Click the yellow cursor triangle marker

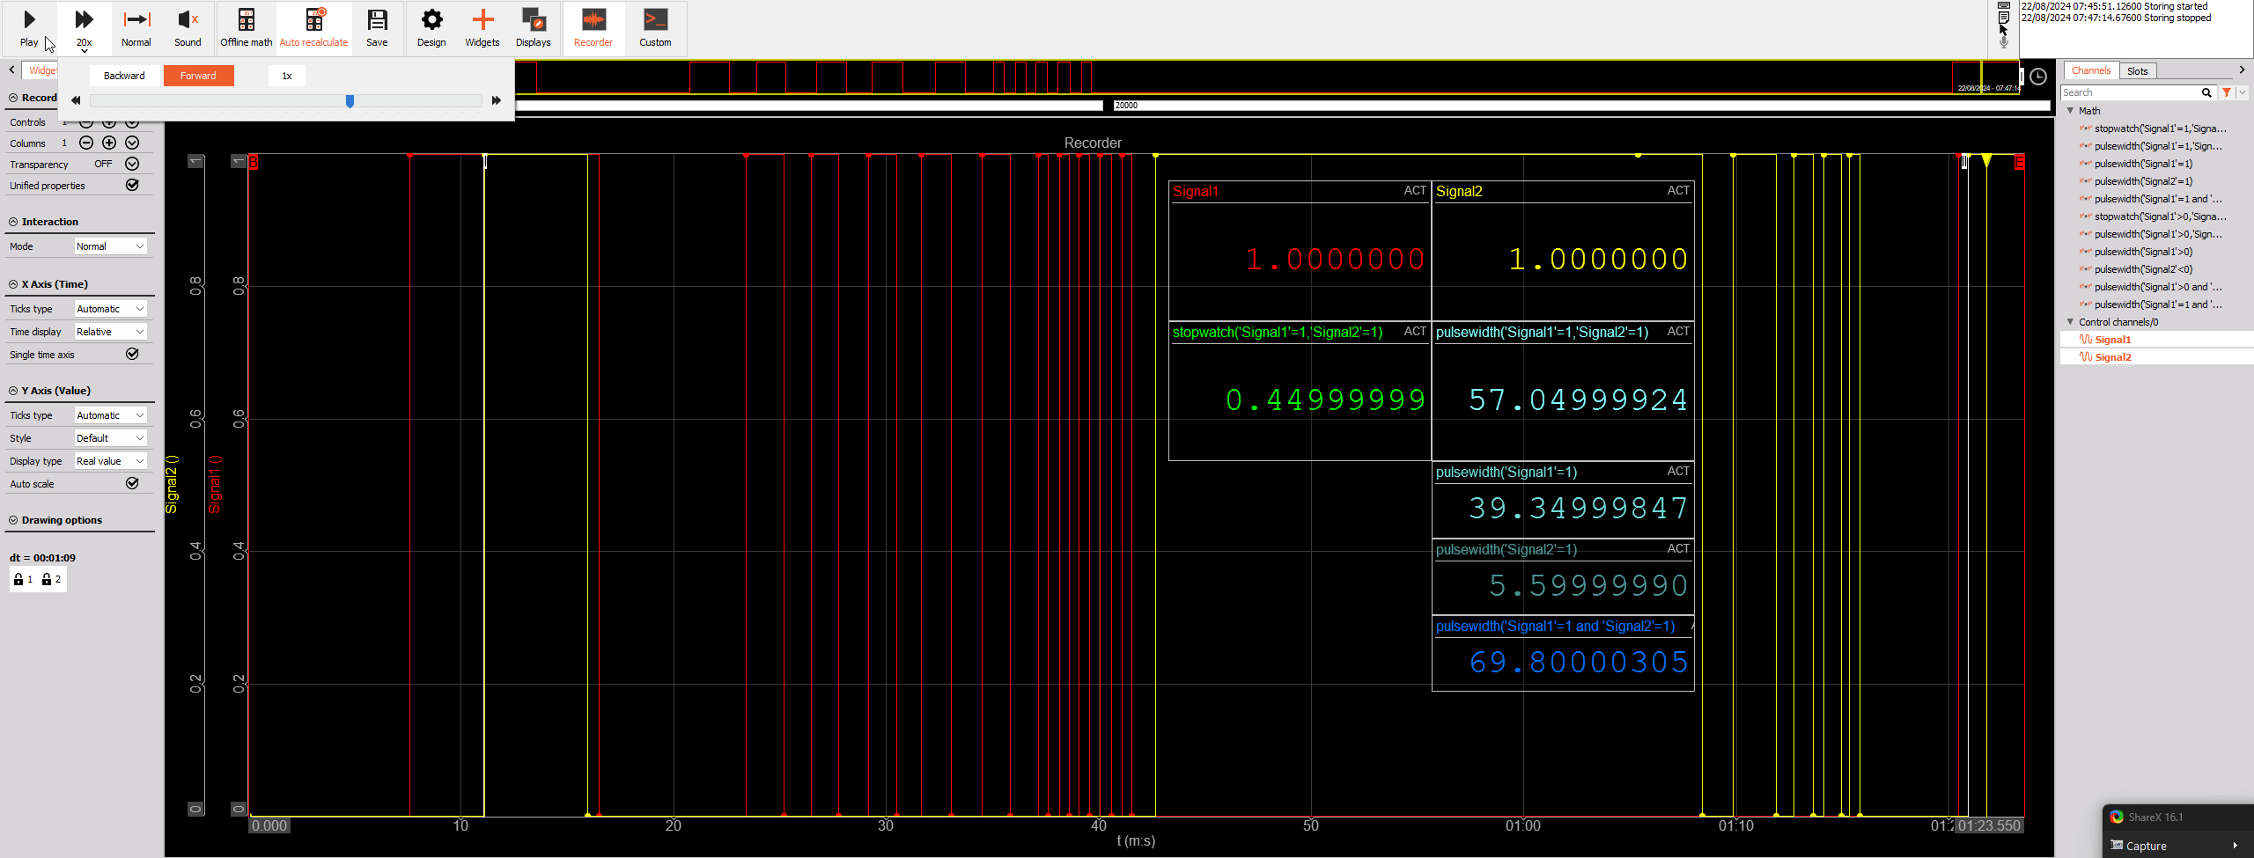point(1986,161)
